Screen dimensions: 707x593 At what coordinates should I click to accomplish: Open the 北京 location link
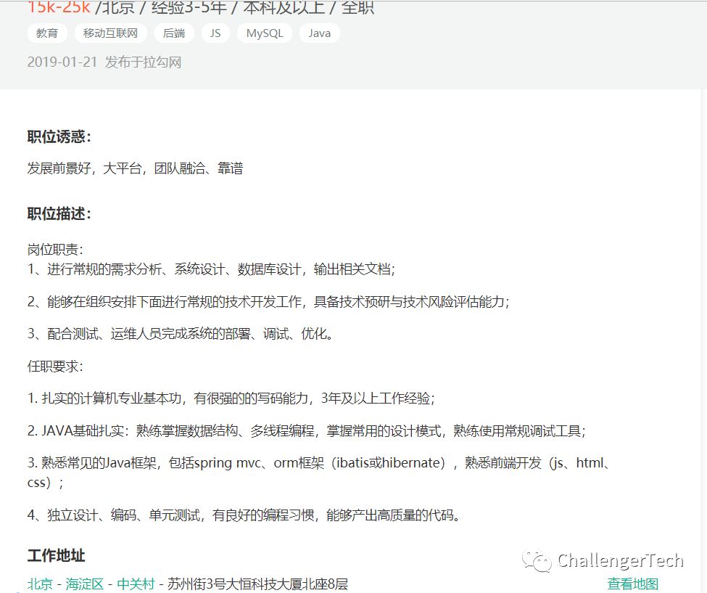coord(40,584)
